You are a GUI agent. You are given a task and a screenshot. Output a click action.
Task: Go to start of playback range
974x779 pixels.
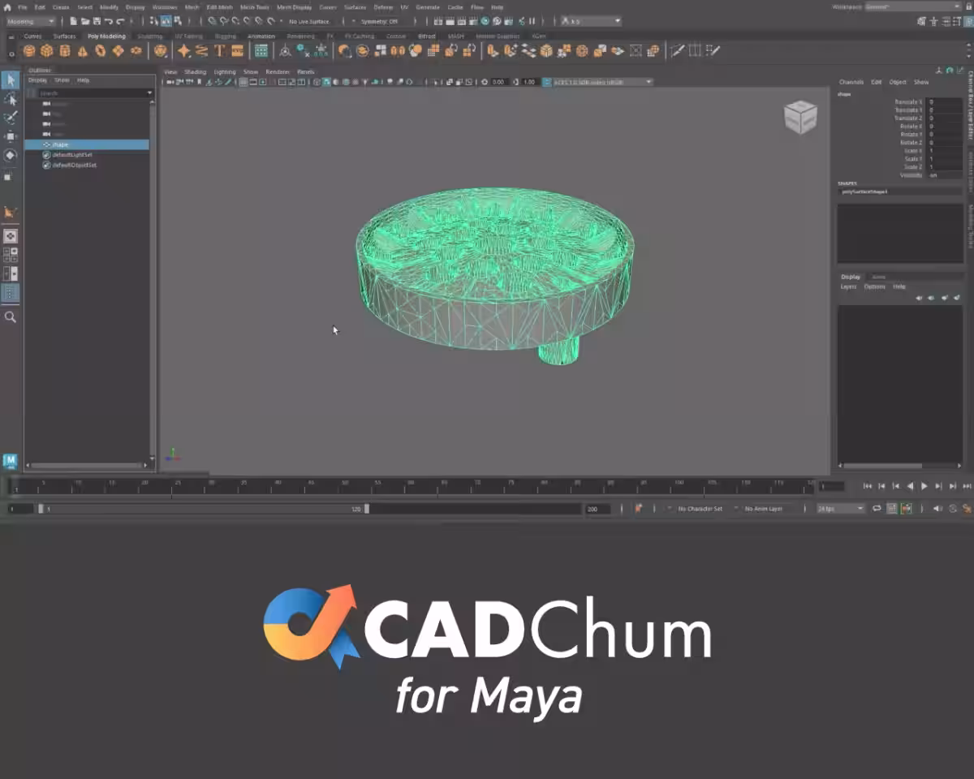click(x=867, y=486)
